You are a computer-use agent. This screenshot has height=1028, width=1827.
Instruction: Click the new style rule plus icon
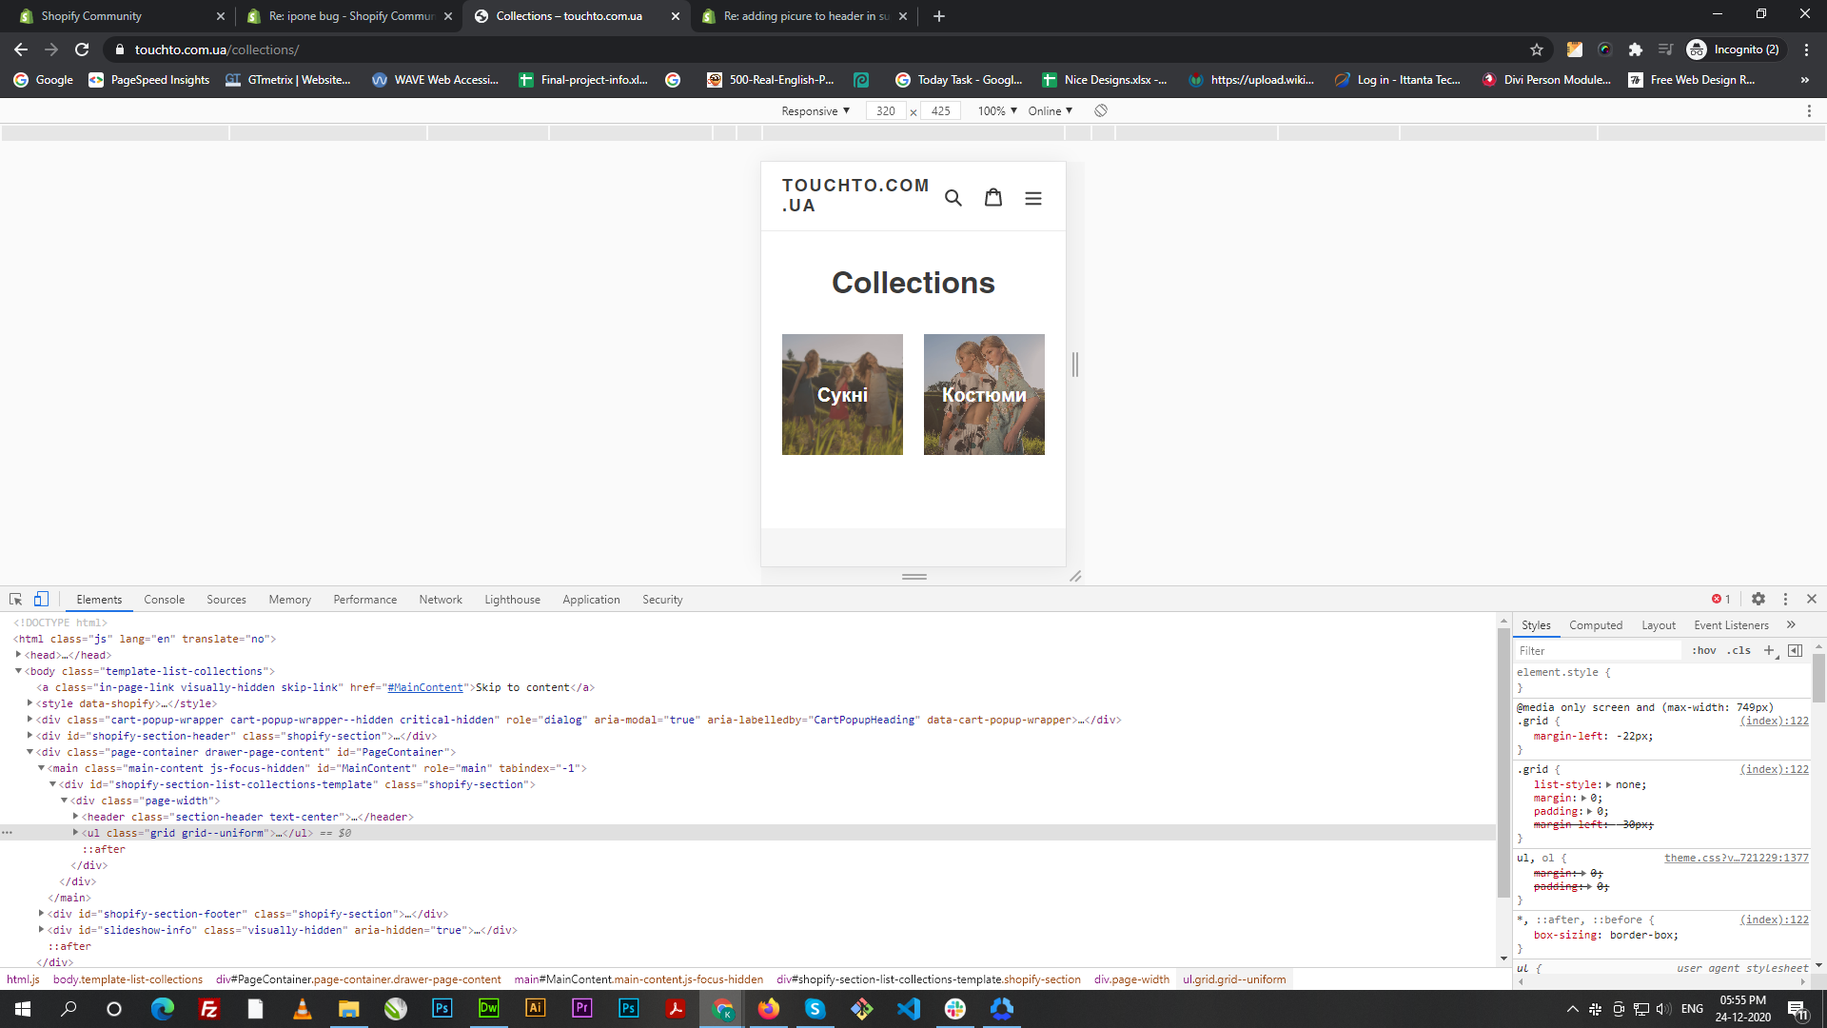[x=1769, y=650]
